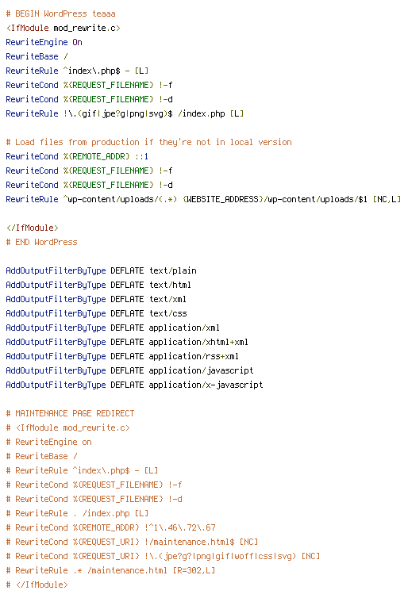Click the [NC,L] flags on uploads rule
408x598 pixels.
(x=387, y=199)
